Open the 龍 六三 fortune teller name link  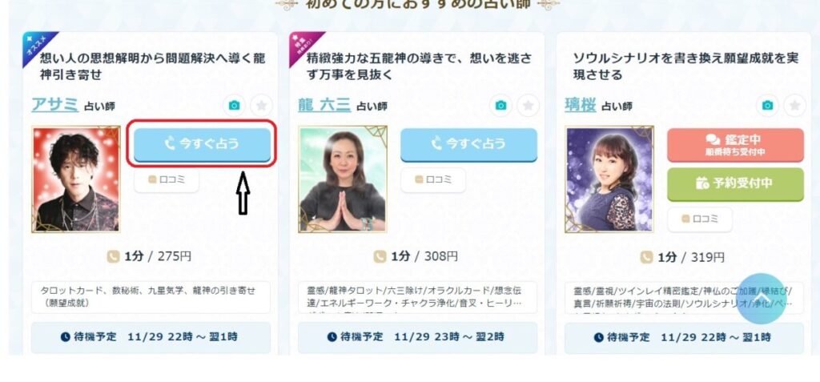click(324, 105)
